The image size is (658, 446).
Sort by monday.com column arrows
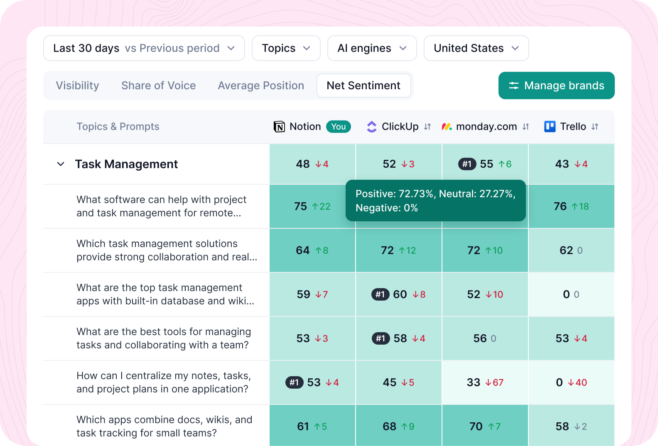[525, 127]
